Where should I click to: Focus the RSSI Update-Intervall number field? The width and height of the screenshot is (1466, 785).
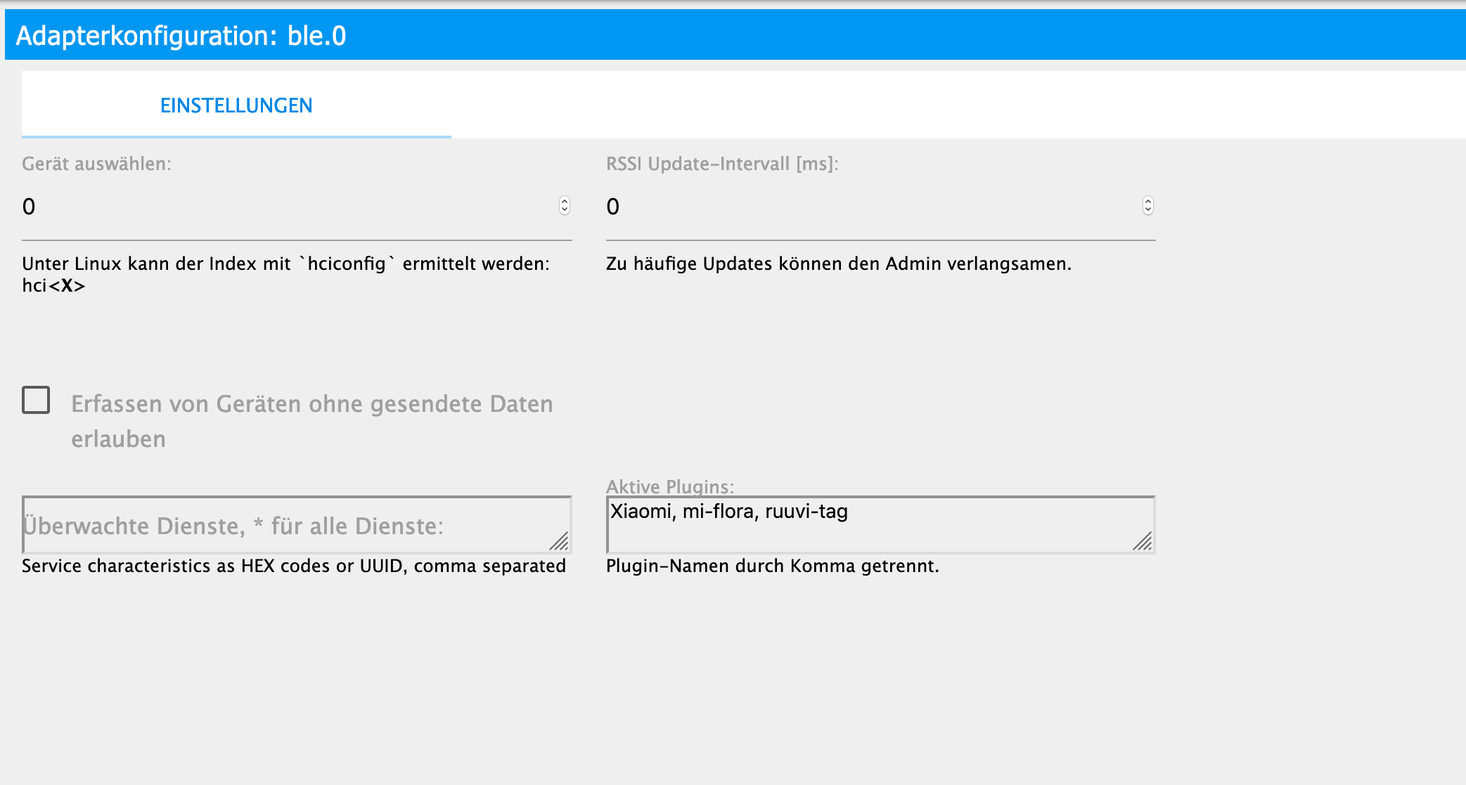pos(865,207)
